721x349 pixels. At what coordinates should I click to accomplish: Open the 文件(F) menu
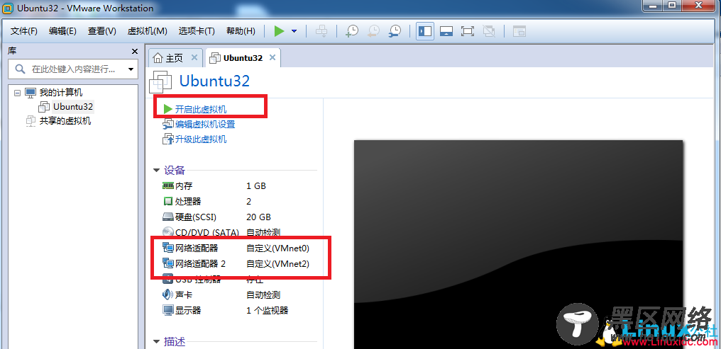[24, 31]
